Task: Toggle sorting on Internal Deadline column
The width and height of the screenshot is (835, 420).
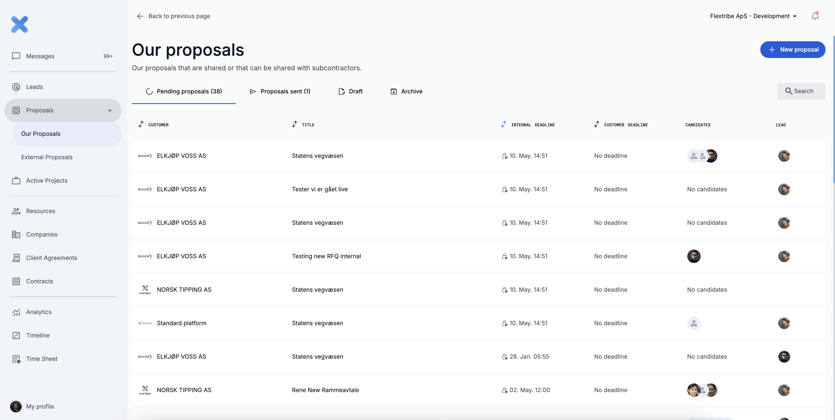Action: click(503, 125)
